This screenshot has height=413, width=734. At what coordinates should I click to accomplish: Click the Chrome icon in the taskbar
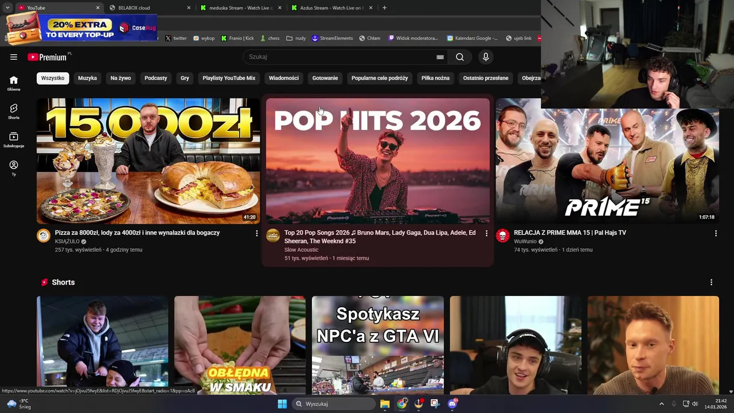pos(402,404)
